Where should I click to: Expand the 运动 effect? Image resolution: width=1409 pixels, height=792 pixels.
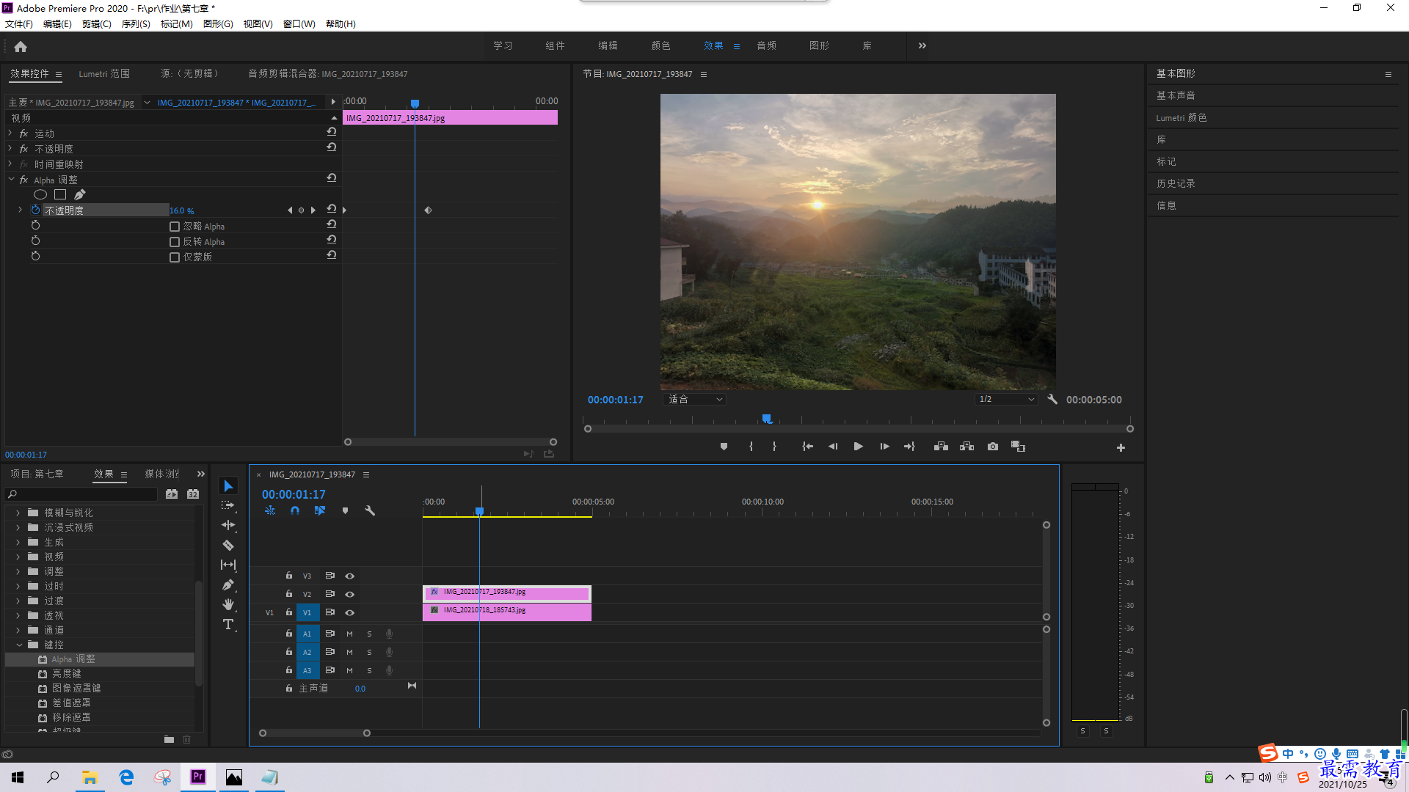[10, 133]
